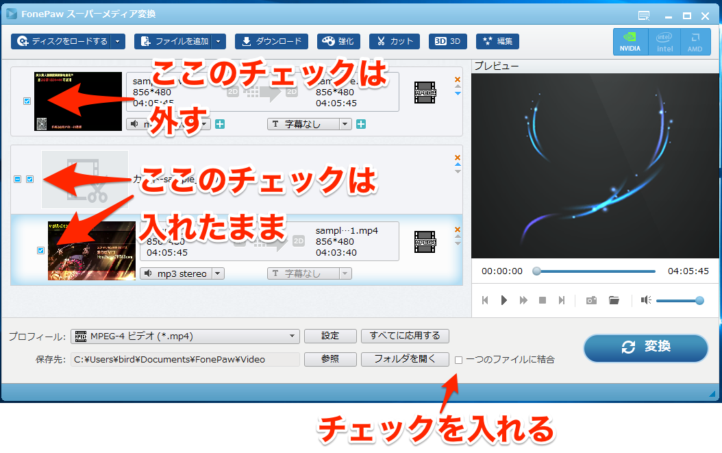This screenshot has height=453, width=722.
Task: Click the ダウンロード toolbar button
Action: [x=271, y=42]
